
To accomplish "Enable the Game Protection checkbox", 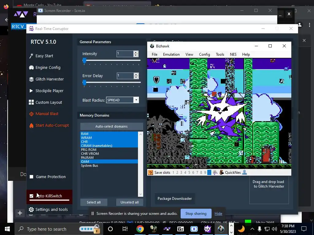I will click(32, 177).
